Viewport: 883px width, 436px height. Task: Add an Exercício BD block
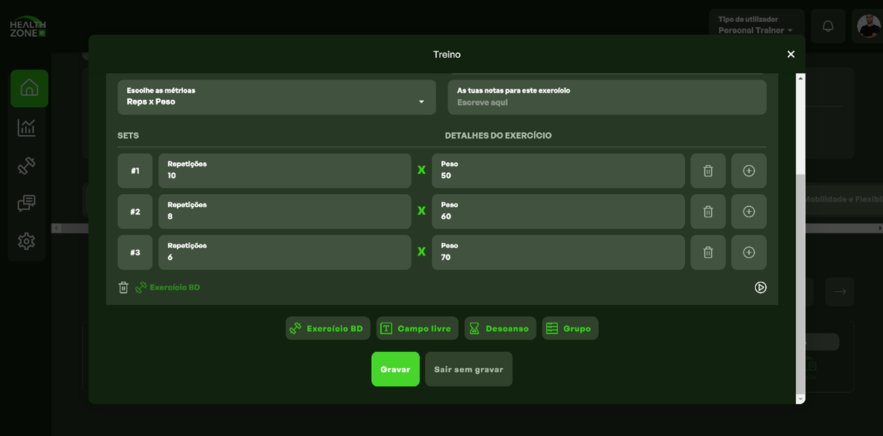coord(328,329)
